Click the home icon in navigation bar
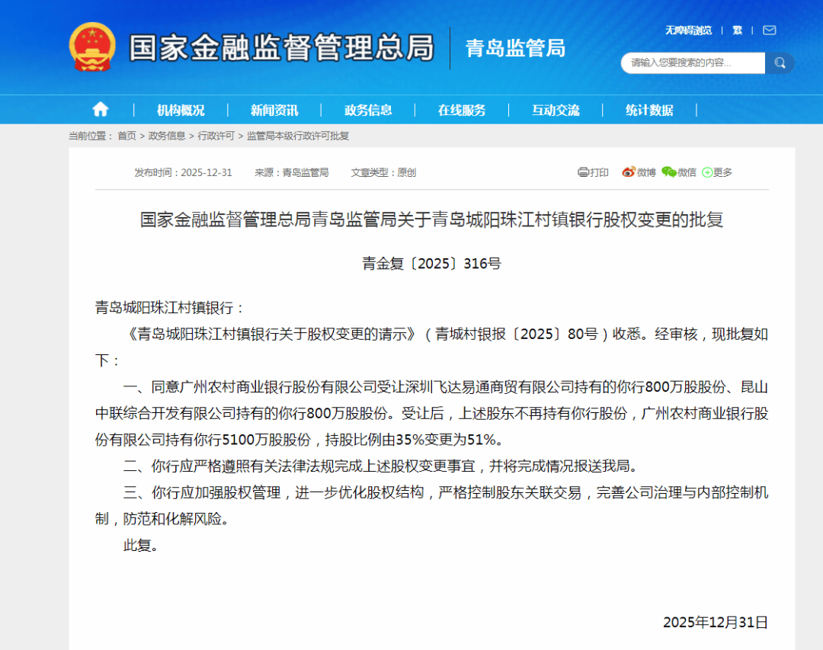 [101, 110]
